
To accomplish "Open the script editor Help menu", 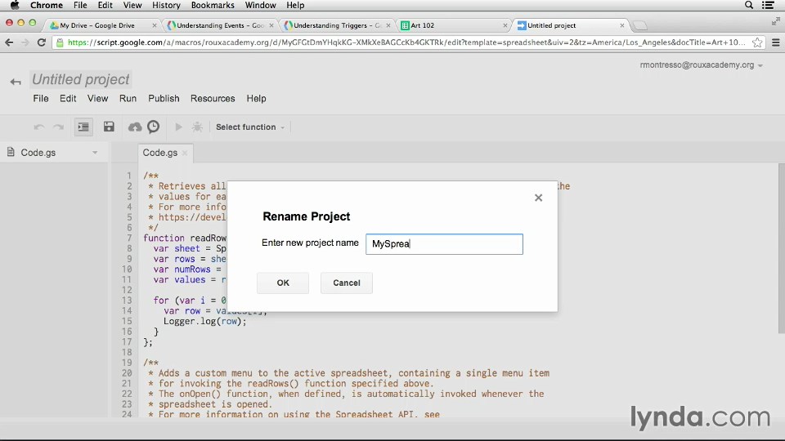I will click(256, 99).
